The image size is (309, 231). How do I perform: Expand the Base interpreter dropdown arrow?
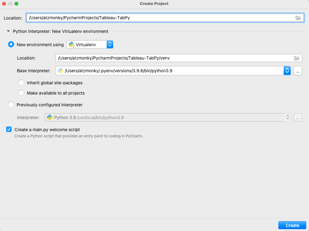pos(287,71)
